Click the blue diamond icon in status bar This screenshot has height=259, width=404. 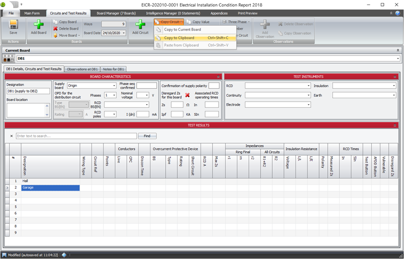64,255
